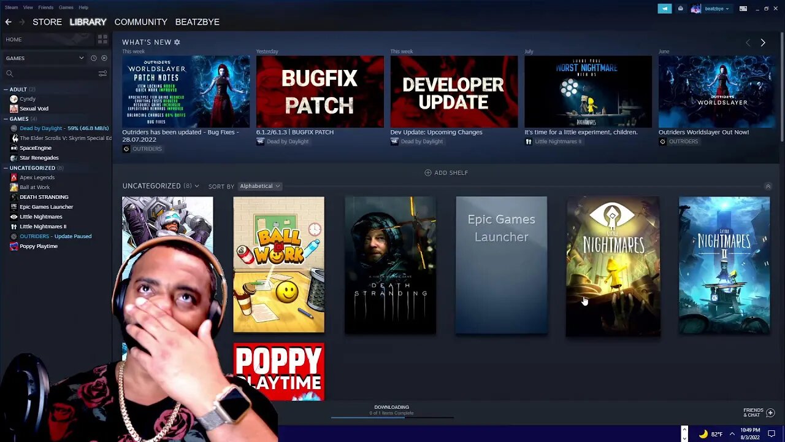Collapse the Uncategorized shelf with top arrow
The width and height of the screenshot is (785, 442).
tap(768, 186)
